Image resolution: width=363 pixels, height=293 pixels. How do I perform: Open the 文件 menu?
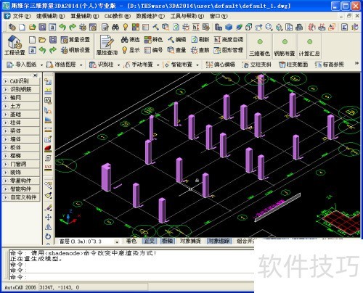tap(21, 16)
